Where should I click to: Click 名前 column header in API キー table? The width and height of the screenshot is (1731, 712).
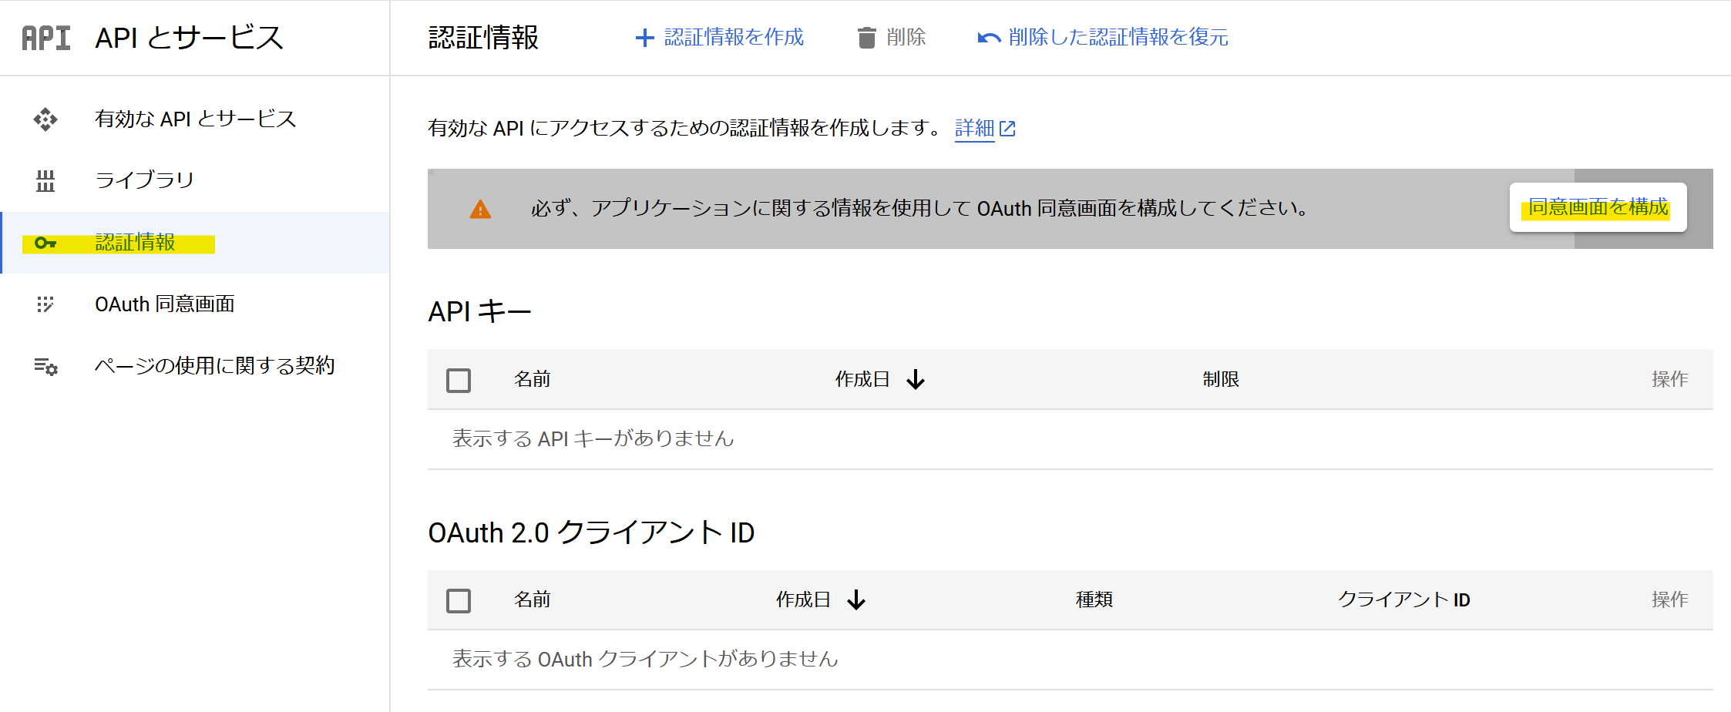click(x=533, y=380)
